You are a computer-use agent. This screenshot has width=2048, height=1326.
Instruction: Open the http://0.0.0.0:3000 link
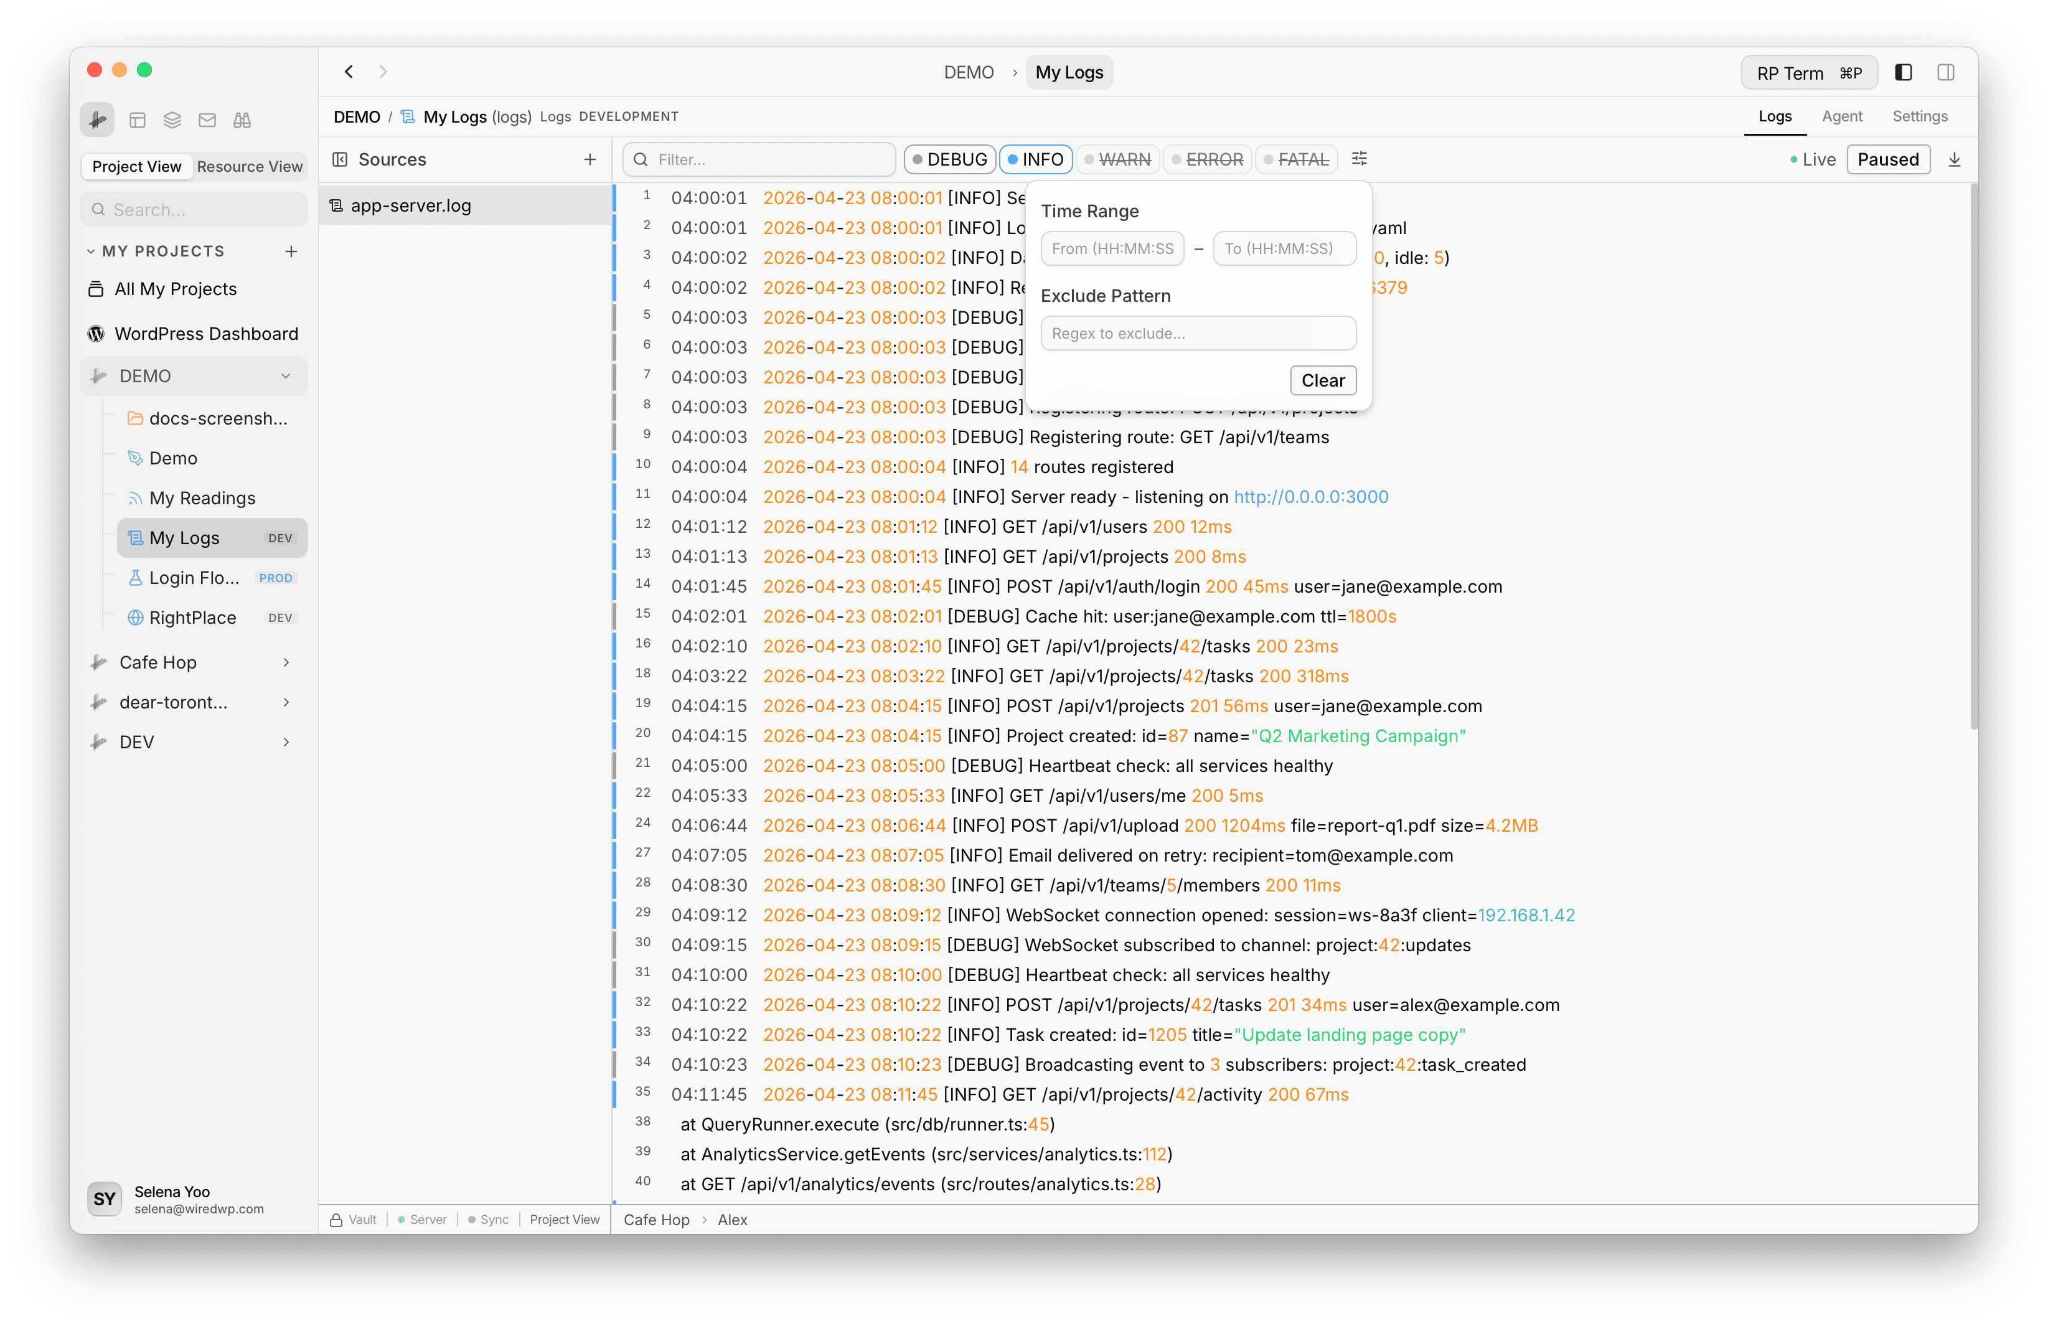[x=1310, y=497]
